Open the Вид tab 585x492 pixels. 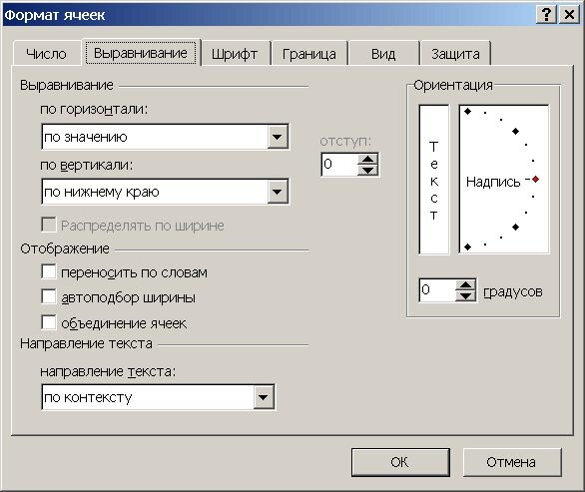click(383, 54)
